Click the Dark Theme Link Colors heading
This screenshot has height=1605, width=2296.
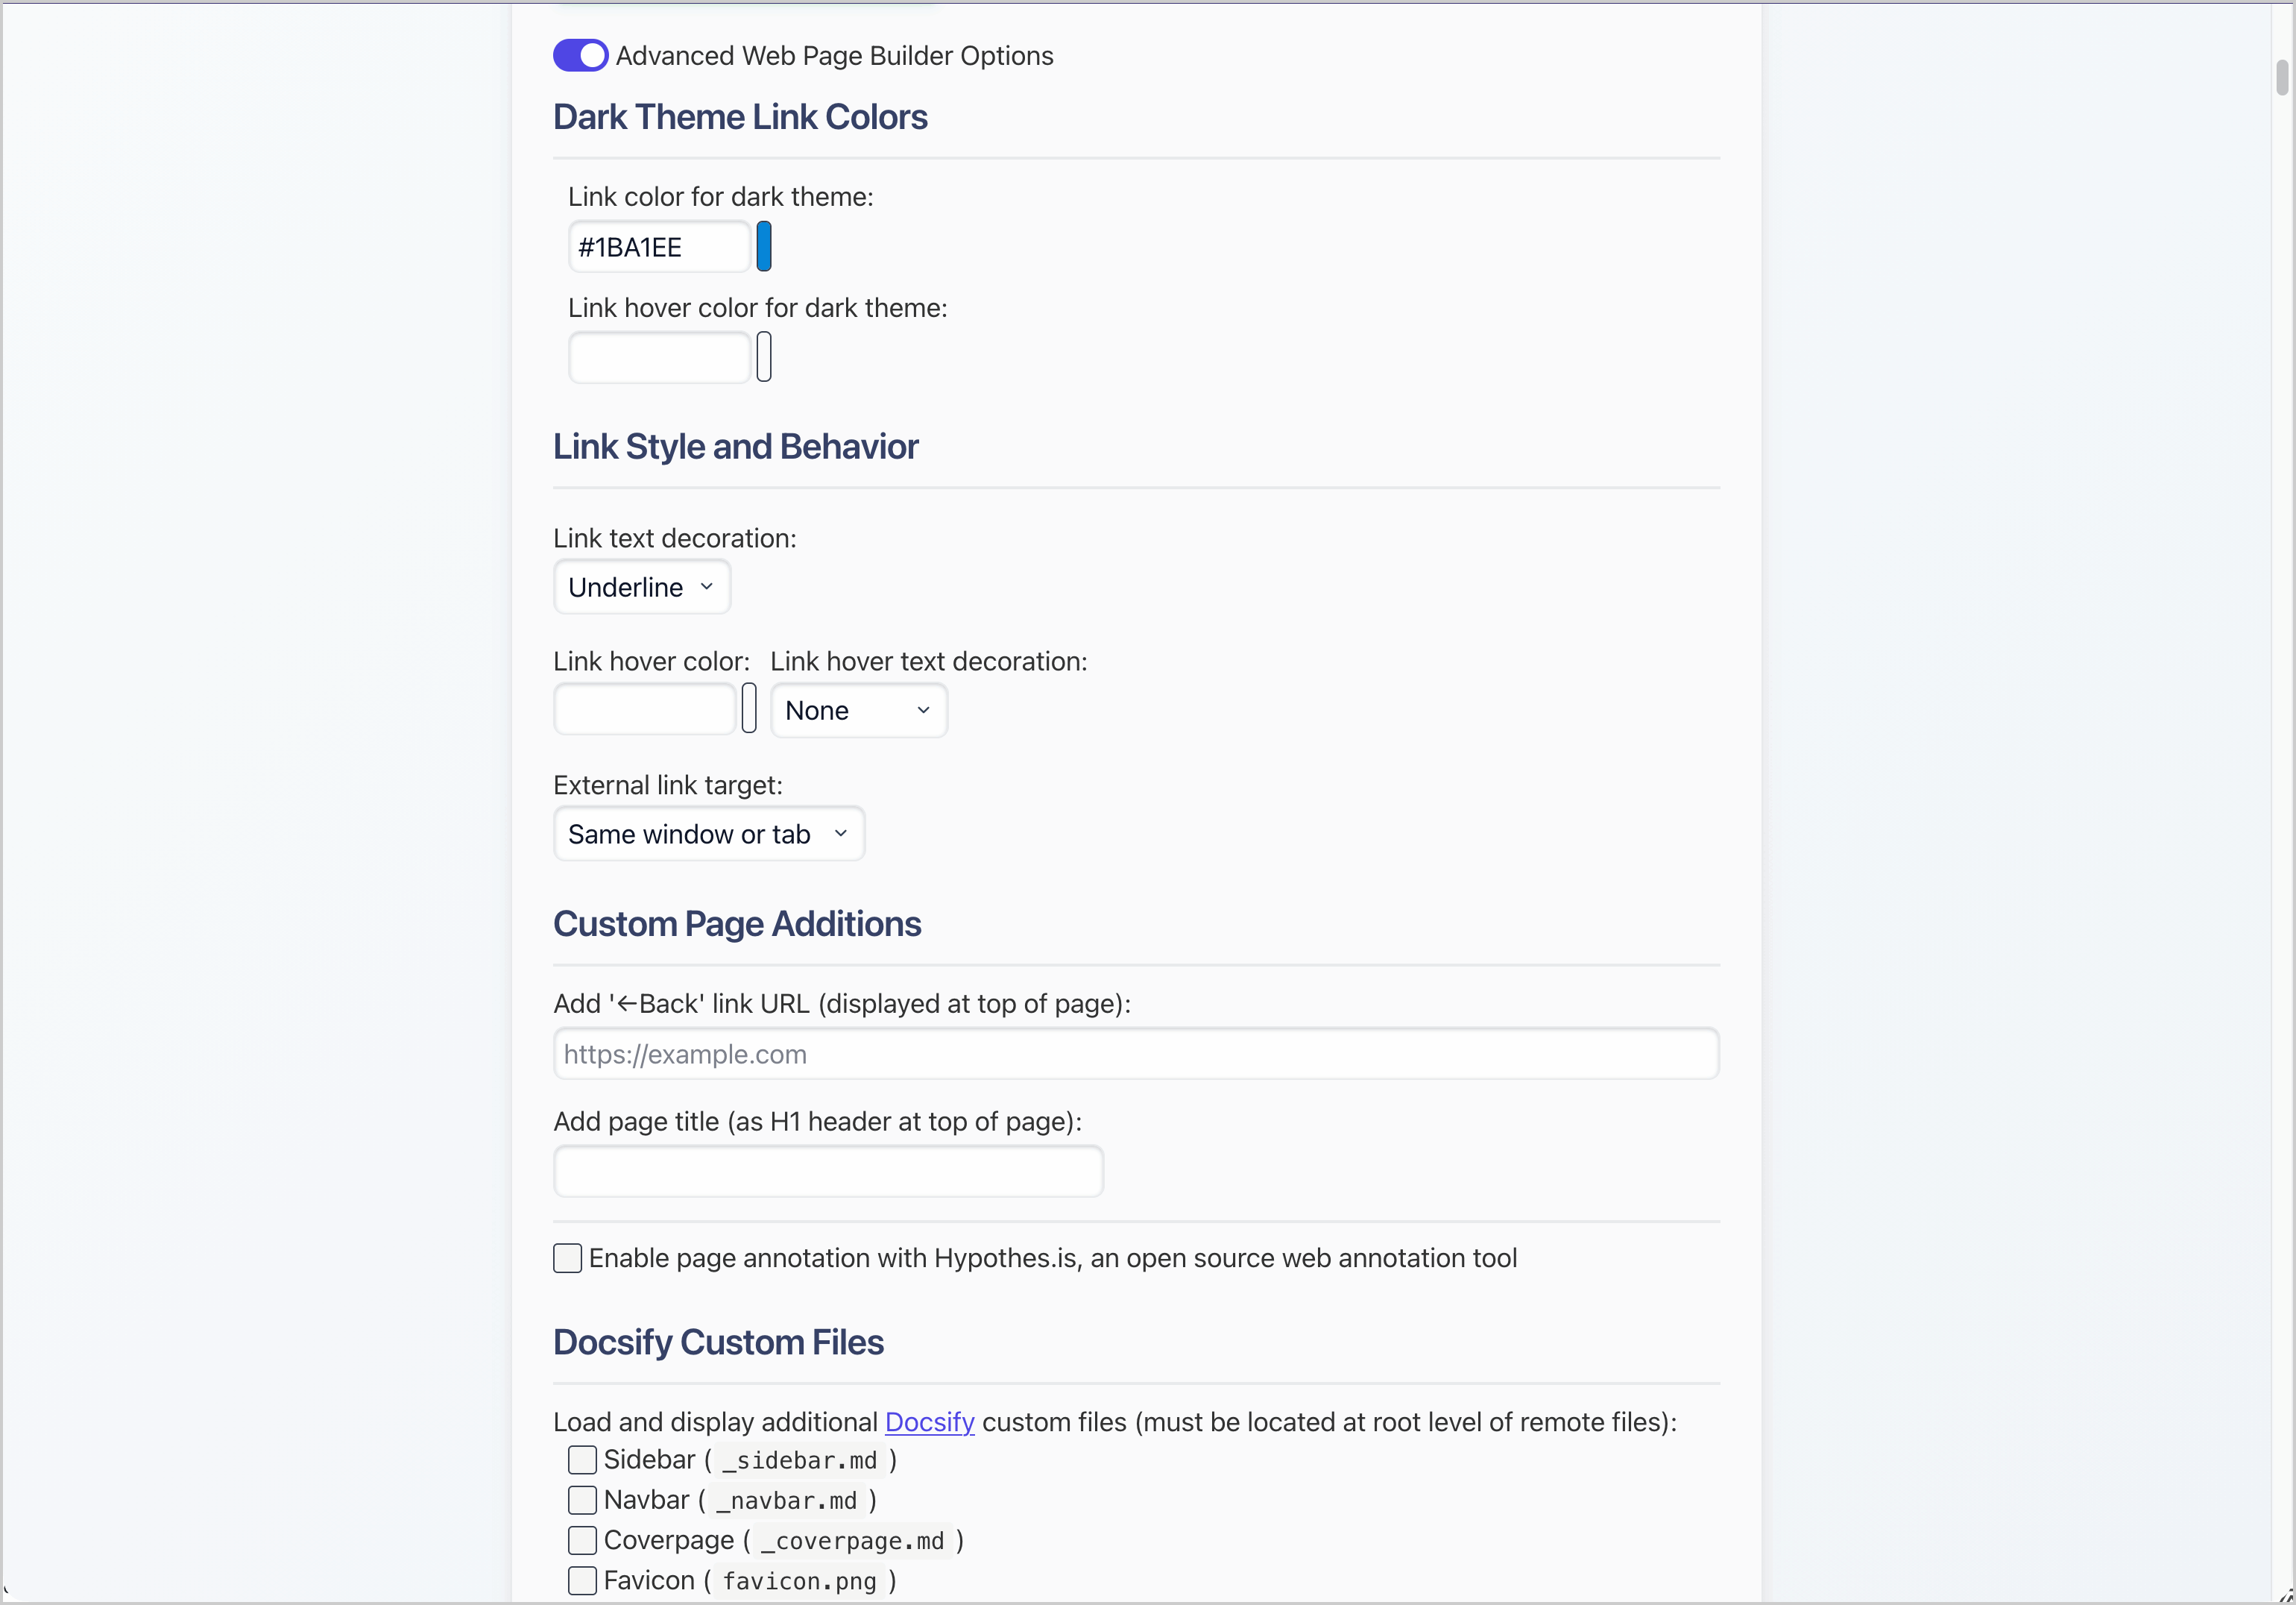[740, 117]
